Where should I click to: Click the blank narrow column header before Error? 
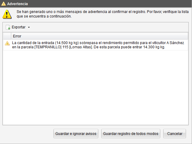(x=7, y=36)
